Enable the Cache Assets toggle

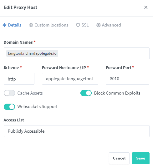point(9,93)
